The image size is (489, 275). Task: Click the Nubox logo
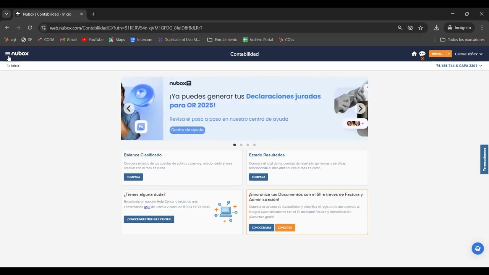20,54
